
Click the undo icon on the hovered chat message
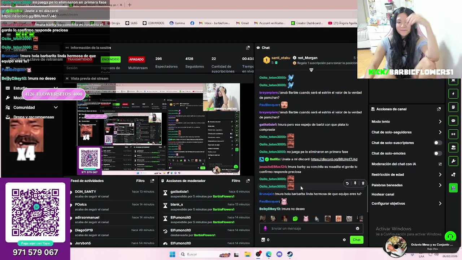347,183
